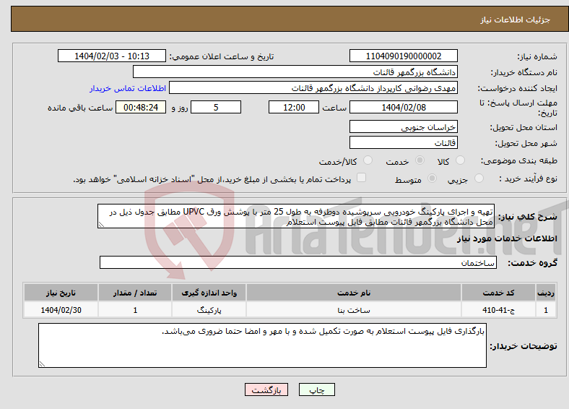The image size is (569, 409).
Task: Select the کالا radio button
Action: tap(460, 160)
